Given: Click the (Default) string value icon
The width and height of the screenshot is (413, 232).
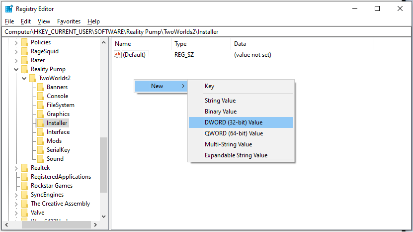Looking at the screenshot, I should [118, 54].
